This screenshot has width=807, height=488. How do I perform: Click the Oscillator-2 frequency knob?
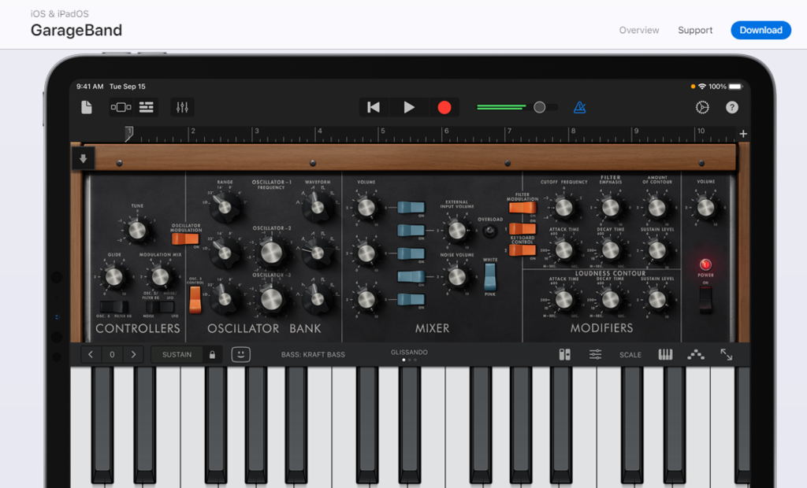(272, 253)
